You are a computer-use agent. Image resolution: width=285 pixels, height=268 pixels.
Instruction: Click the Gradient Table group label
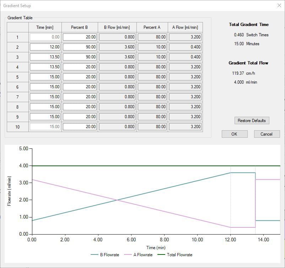tap(20, 18)
